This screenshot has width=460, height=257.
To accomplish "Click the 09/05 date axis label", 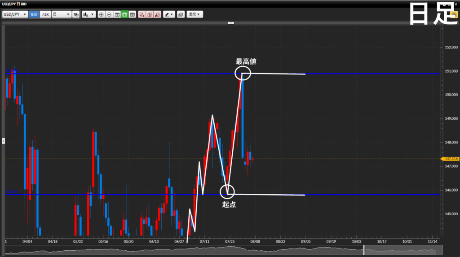I will (x=305, y=241).
